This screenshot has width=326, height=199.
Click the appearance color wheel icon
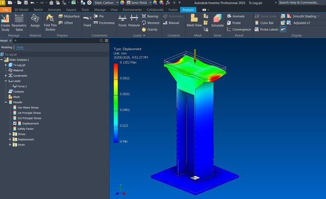pos(122,3)
